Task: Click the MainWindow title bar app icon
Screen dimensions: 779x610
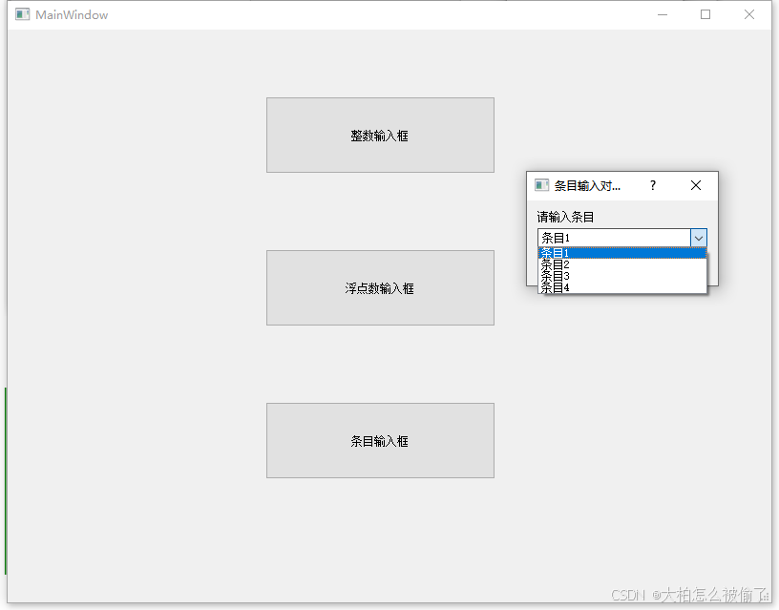Action: tap(22, 14)
